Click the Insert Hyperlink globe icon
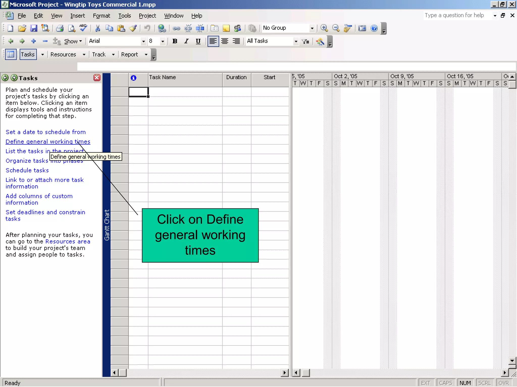 click(162, 28)
